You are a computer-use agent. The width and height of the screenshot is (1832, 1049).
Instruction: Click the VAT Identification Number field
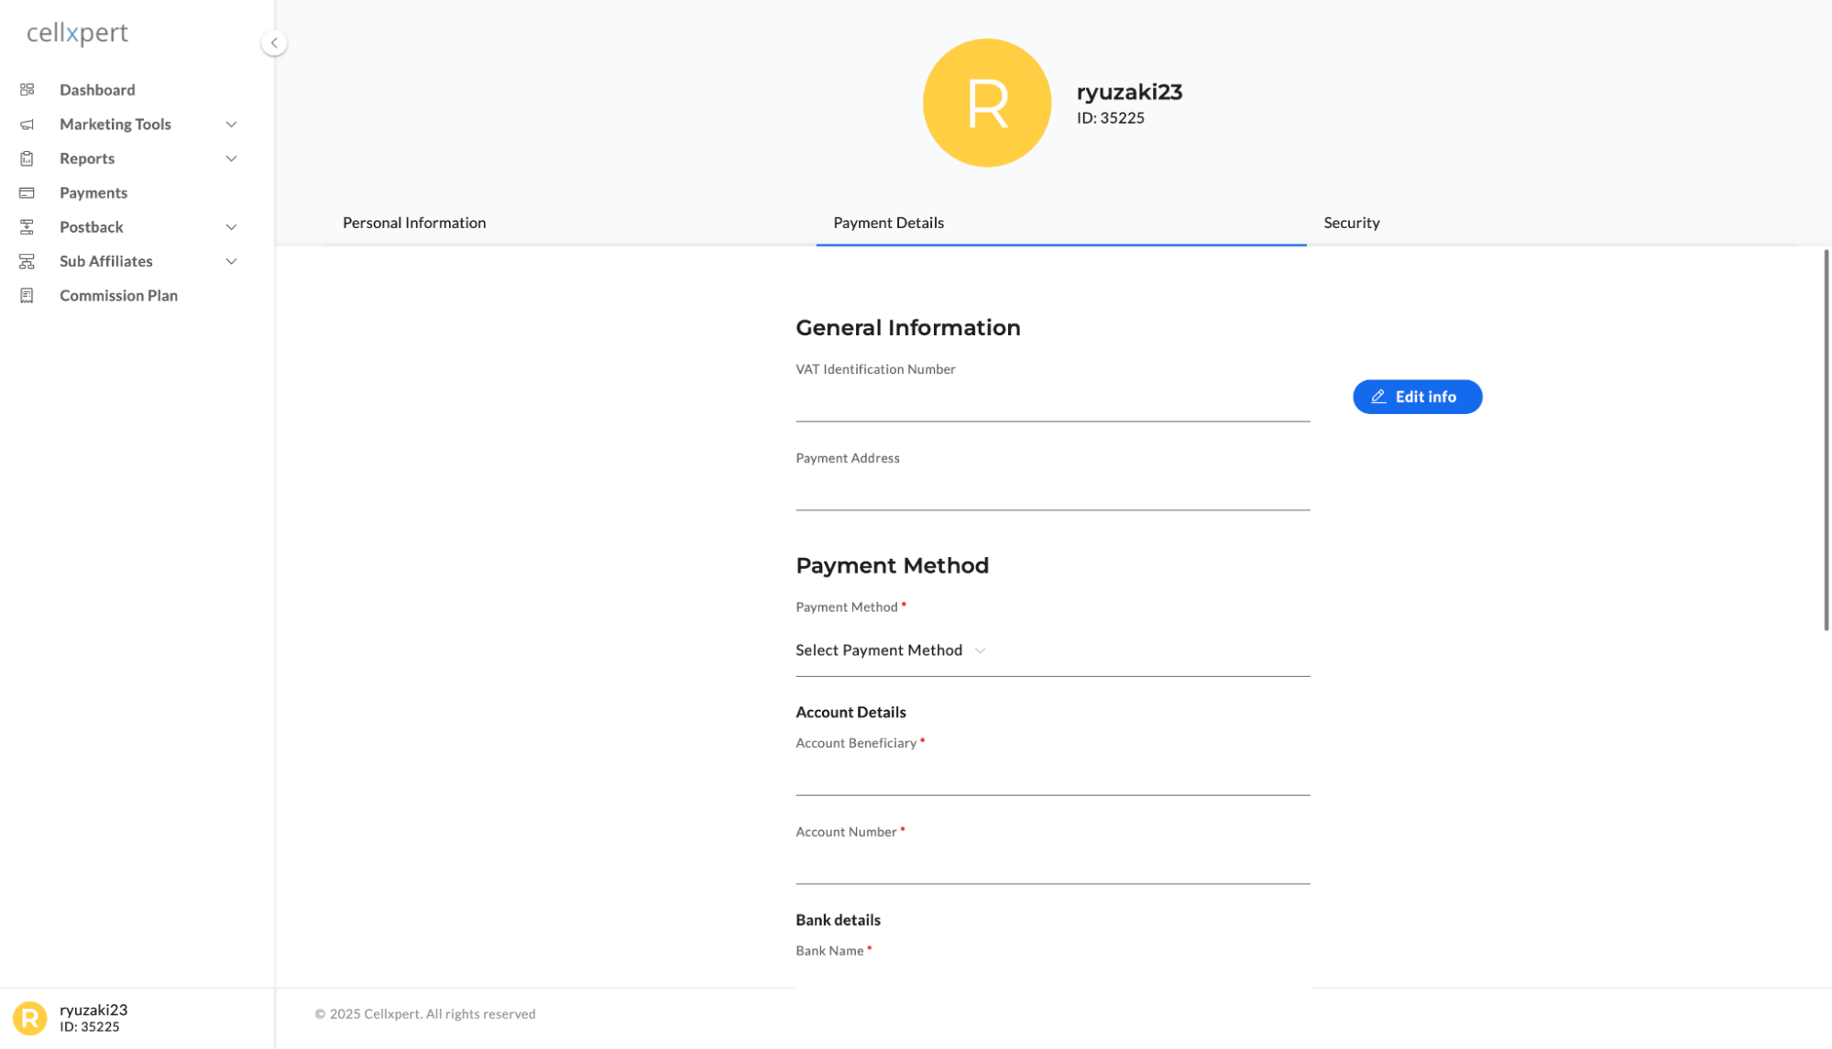1052,403
